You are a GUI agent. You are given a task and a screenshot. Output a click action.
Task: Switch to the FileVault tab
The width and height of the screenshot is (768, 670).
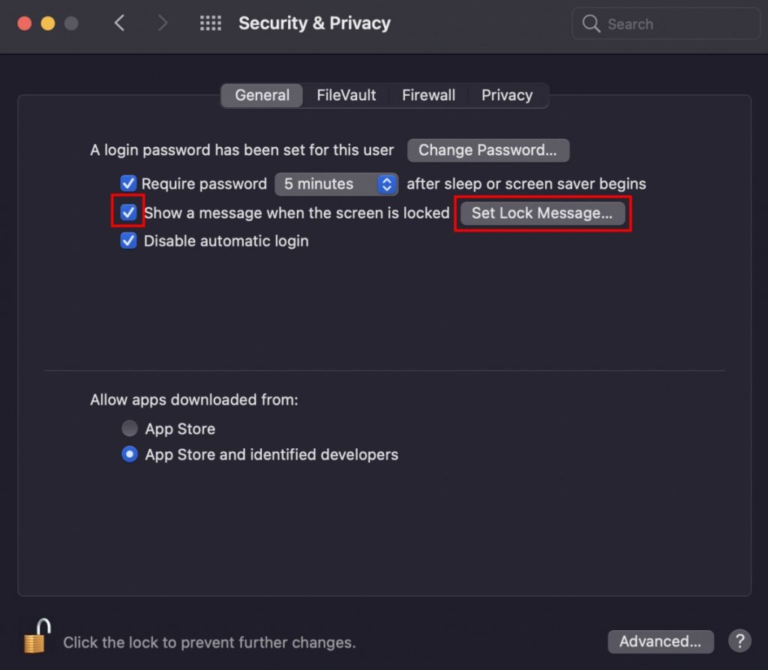tap(346, 95)
